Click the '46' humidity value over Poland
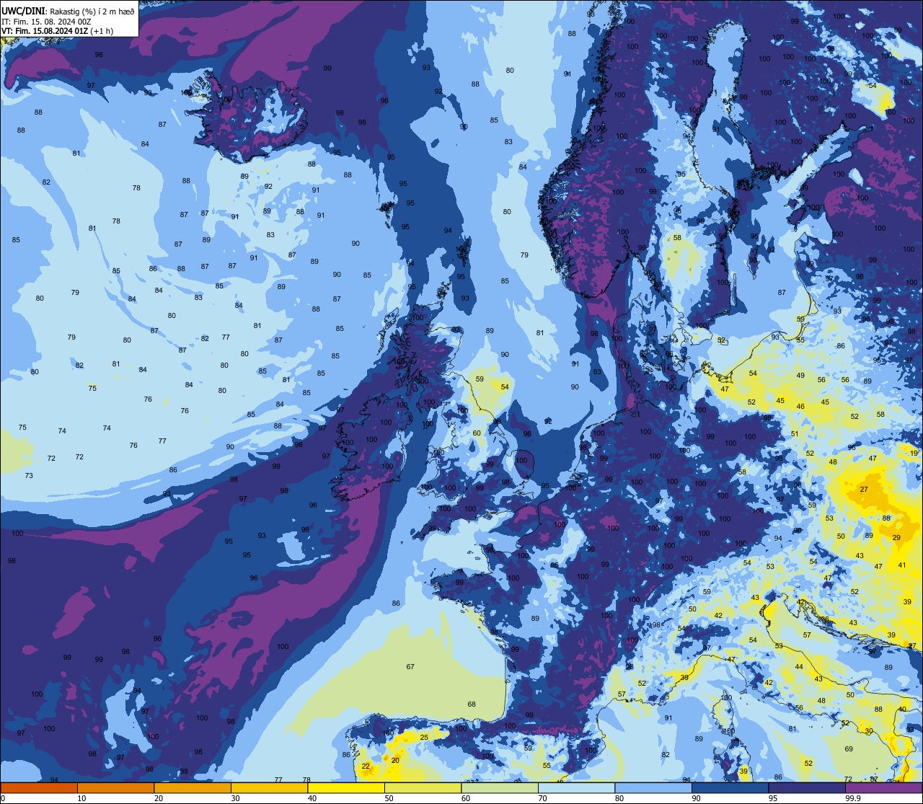Image resolution: width=923 pixels, height=804 pixels. 800,407
